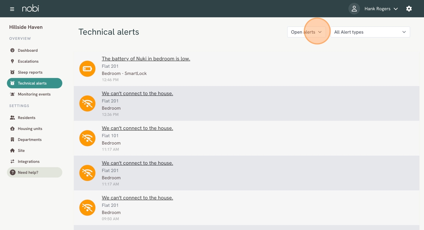The width and height of the screenshot is (424, 230).
Task: Click the user avatar icon
Action: click(354, 8)
